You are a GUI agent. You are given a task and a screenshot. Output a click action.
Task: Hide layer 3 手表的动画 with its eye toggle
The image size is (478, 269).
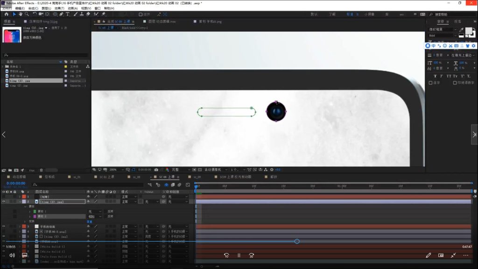click(x=4, y=227)
